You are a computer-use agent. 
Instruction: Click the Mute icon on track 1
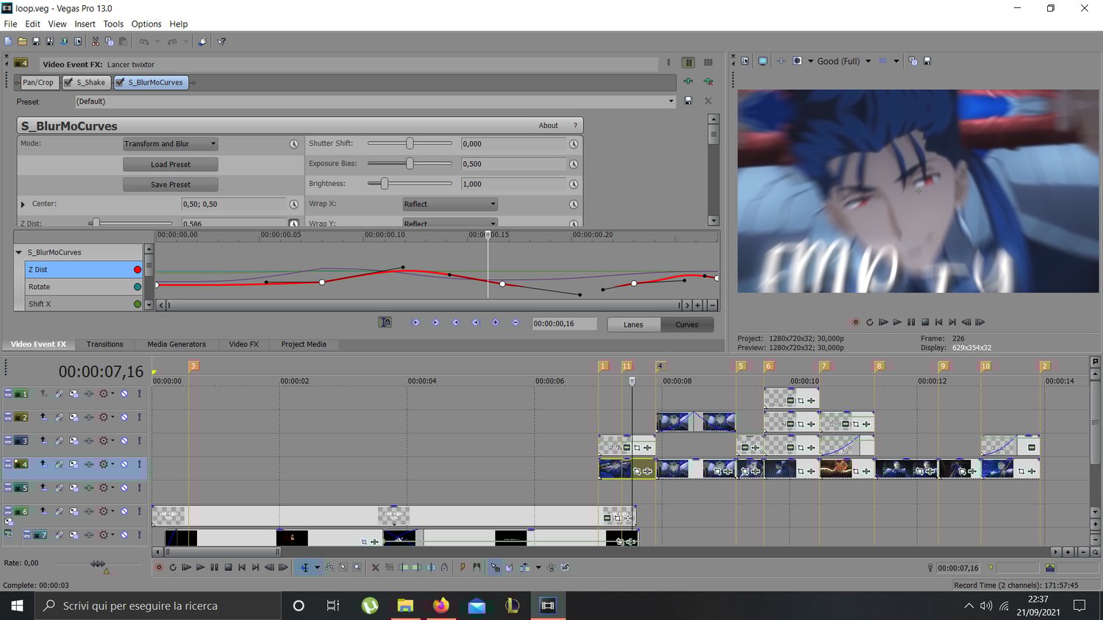pyautogui.click(x=124, y=393)
